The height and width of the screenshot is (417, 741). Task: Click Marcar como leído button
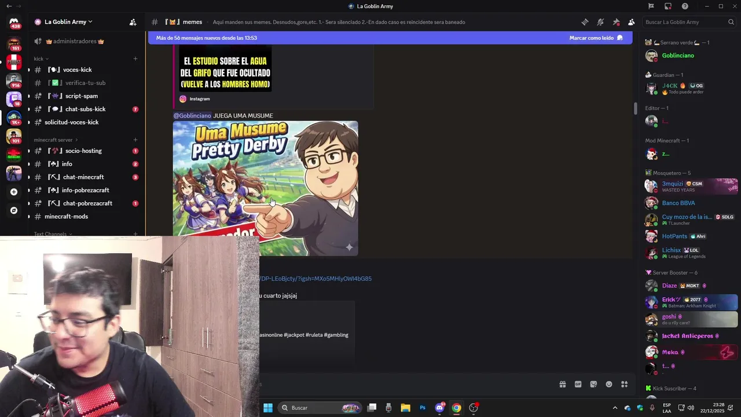(596, 38)
